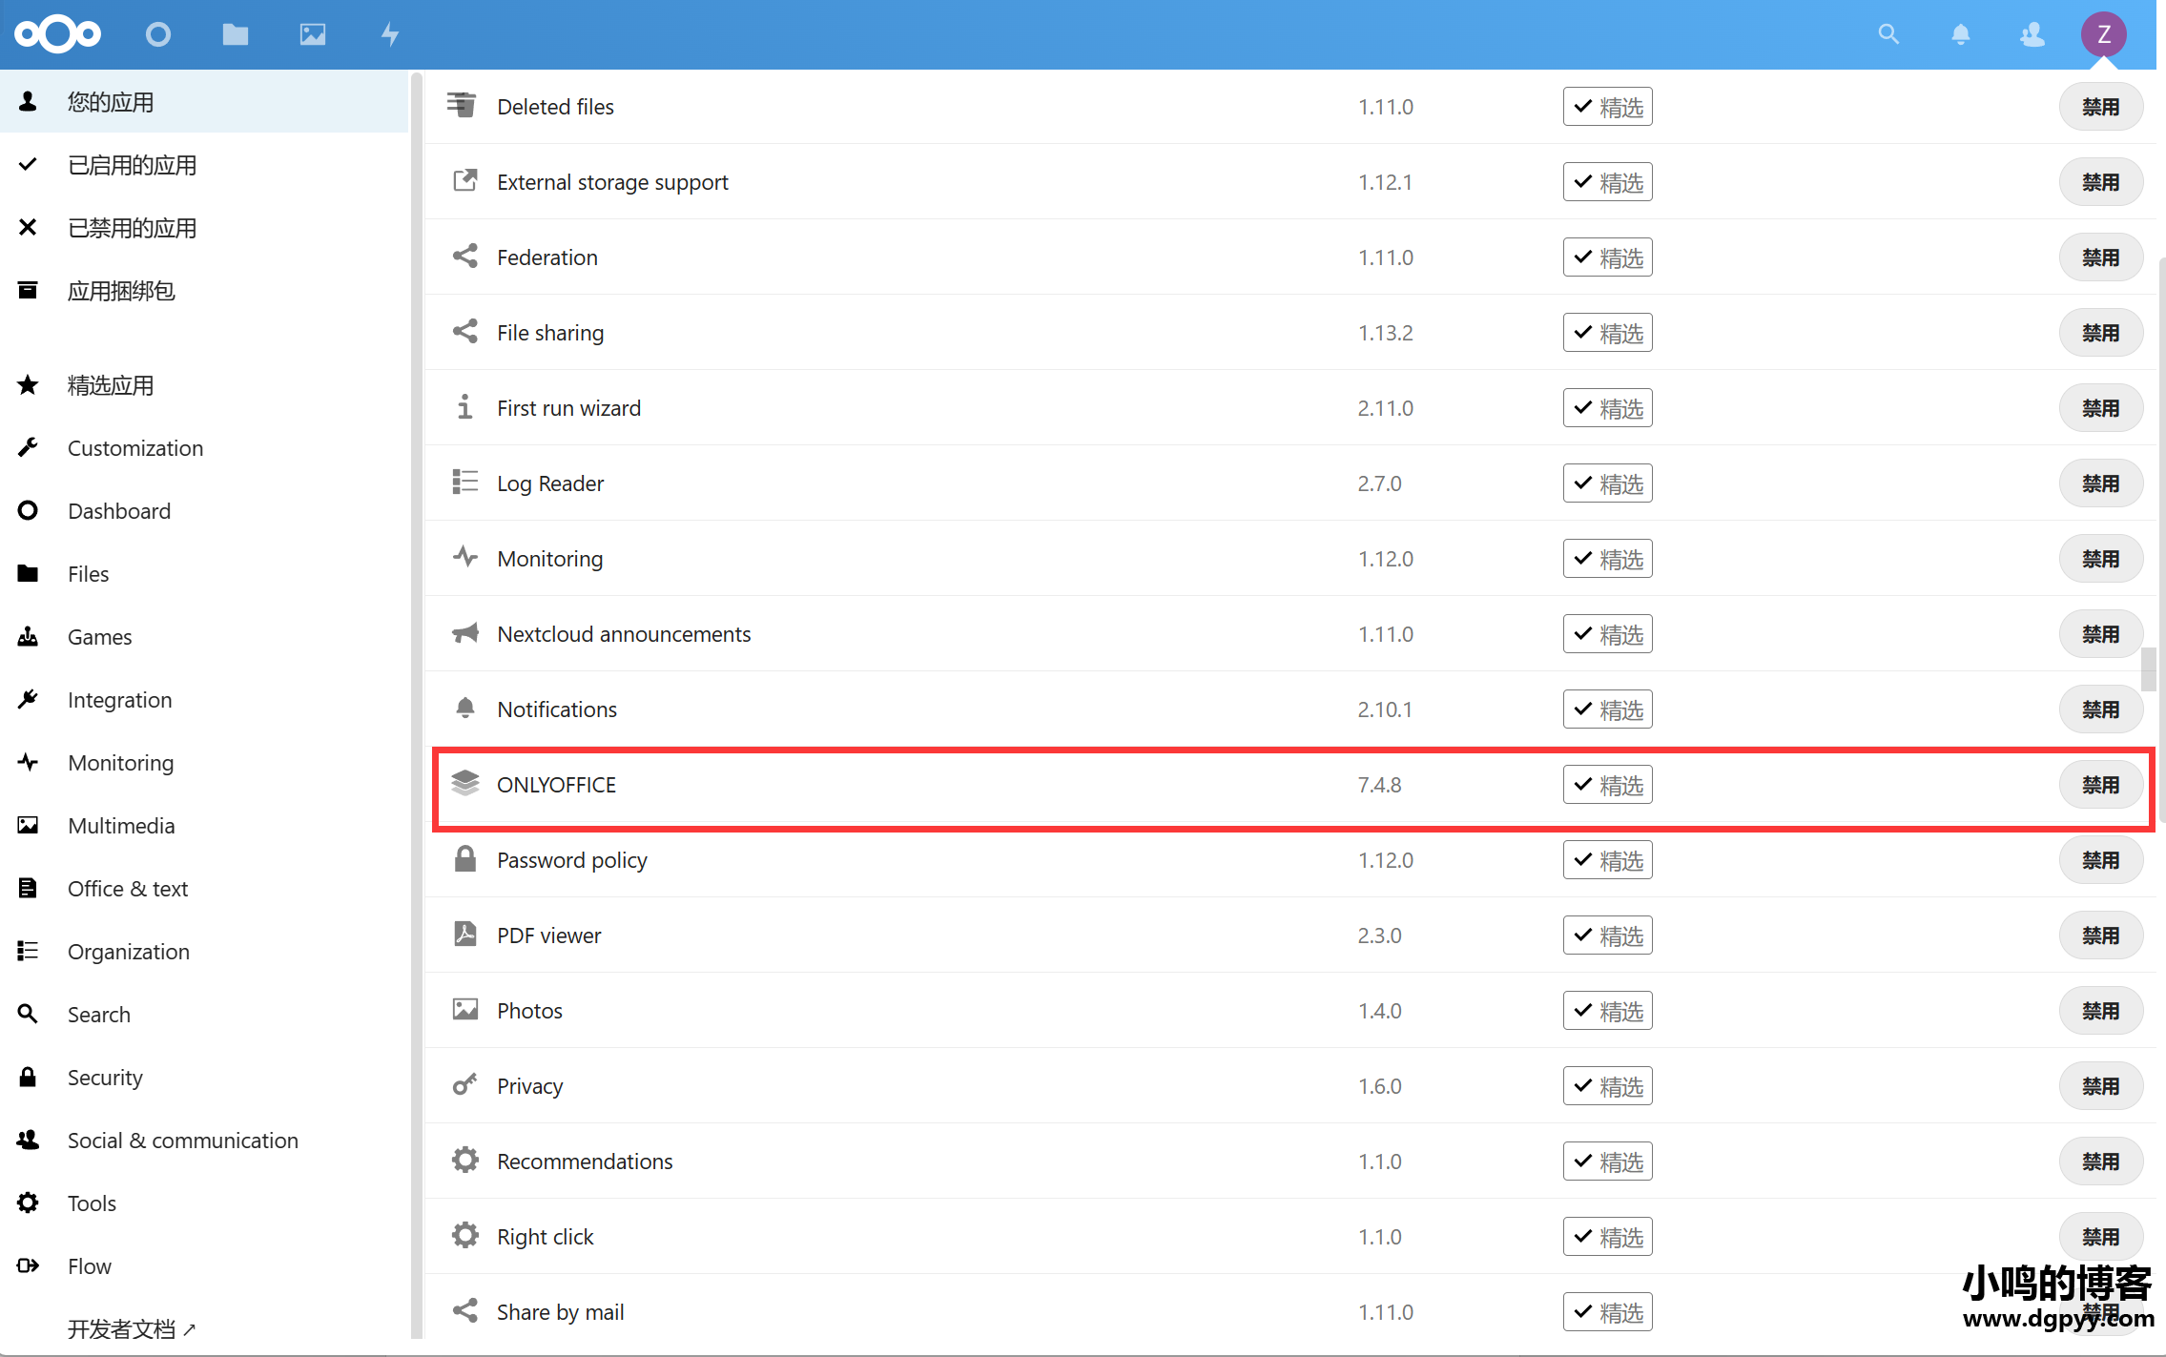The image size is (2166, 1357).
Task: Expand the Office & text sidebar category
Action: pyautogui.click(x=127, y=887)
